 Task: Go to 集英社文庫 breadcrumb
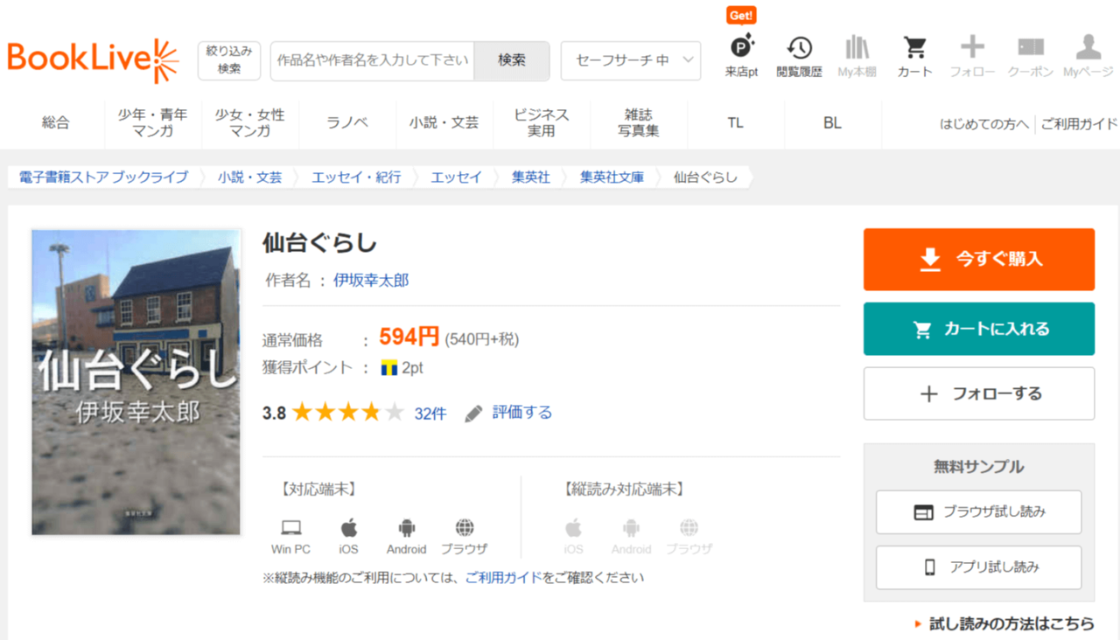click(x=612, y=177)
